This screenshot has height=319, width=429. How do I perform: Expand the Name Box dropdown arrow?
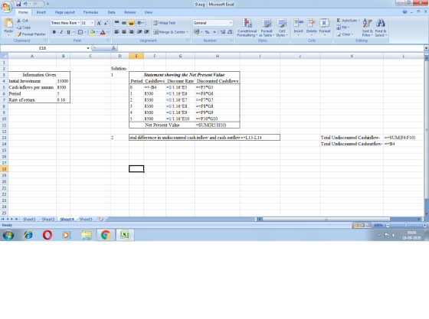88,48
